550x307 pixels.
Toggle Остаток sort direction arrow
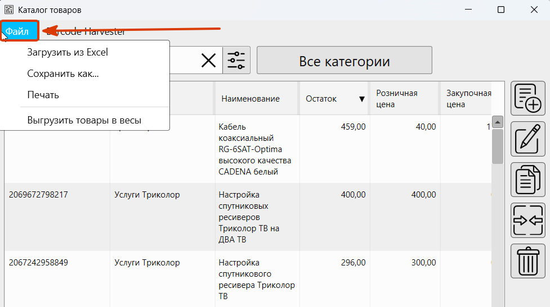pyautogui.click(x=361, y=99)
